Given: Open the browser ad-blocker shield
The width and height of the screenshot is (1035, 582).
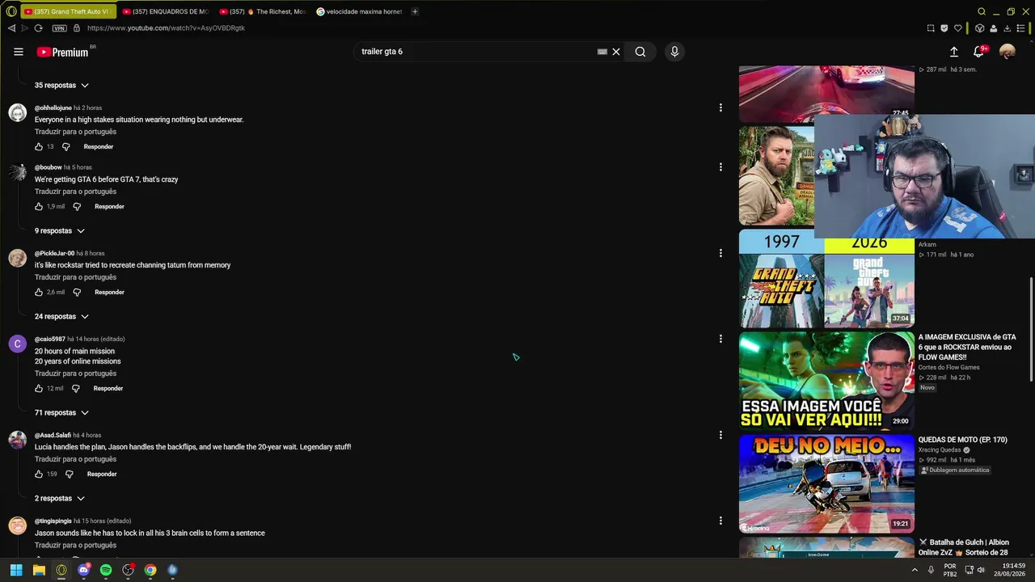Looking at the screenshot, I should (944, 28).
